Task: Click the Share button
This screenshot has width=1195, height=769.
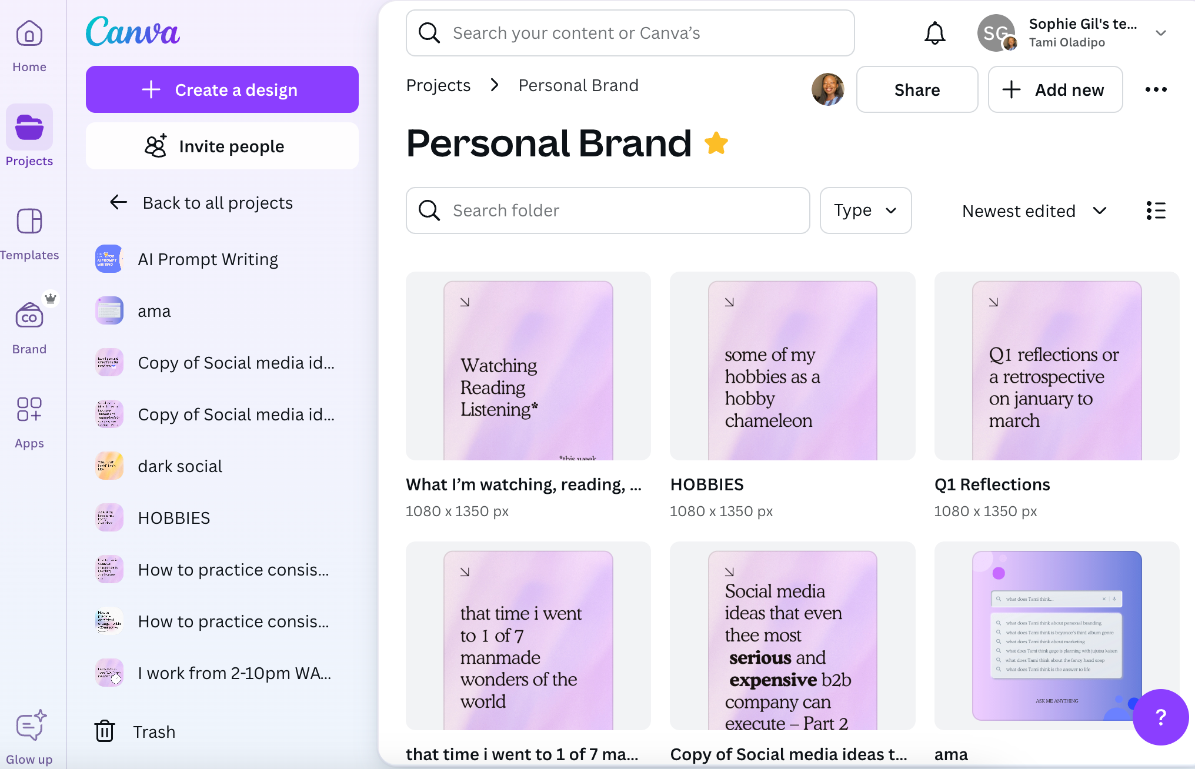Action: point(916,89)
